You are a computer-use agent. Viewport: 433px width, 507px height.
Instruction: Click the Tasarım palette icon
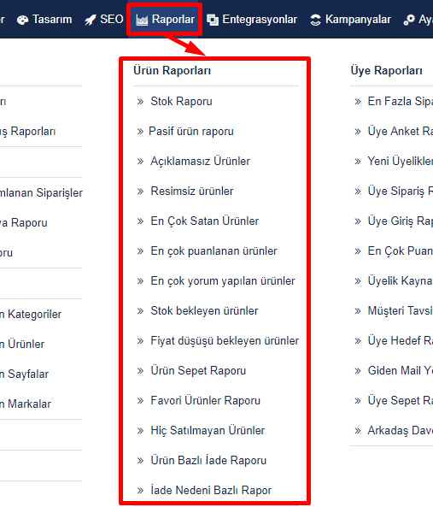pyautogui.click(x=22, y=20)
